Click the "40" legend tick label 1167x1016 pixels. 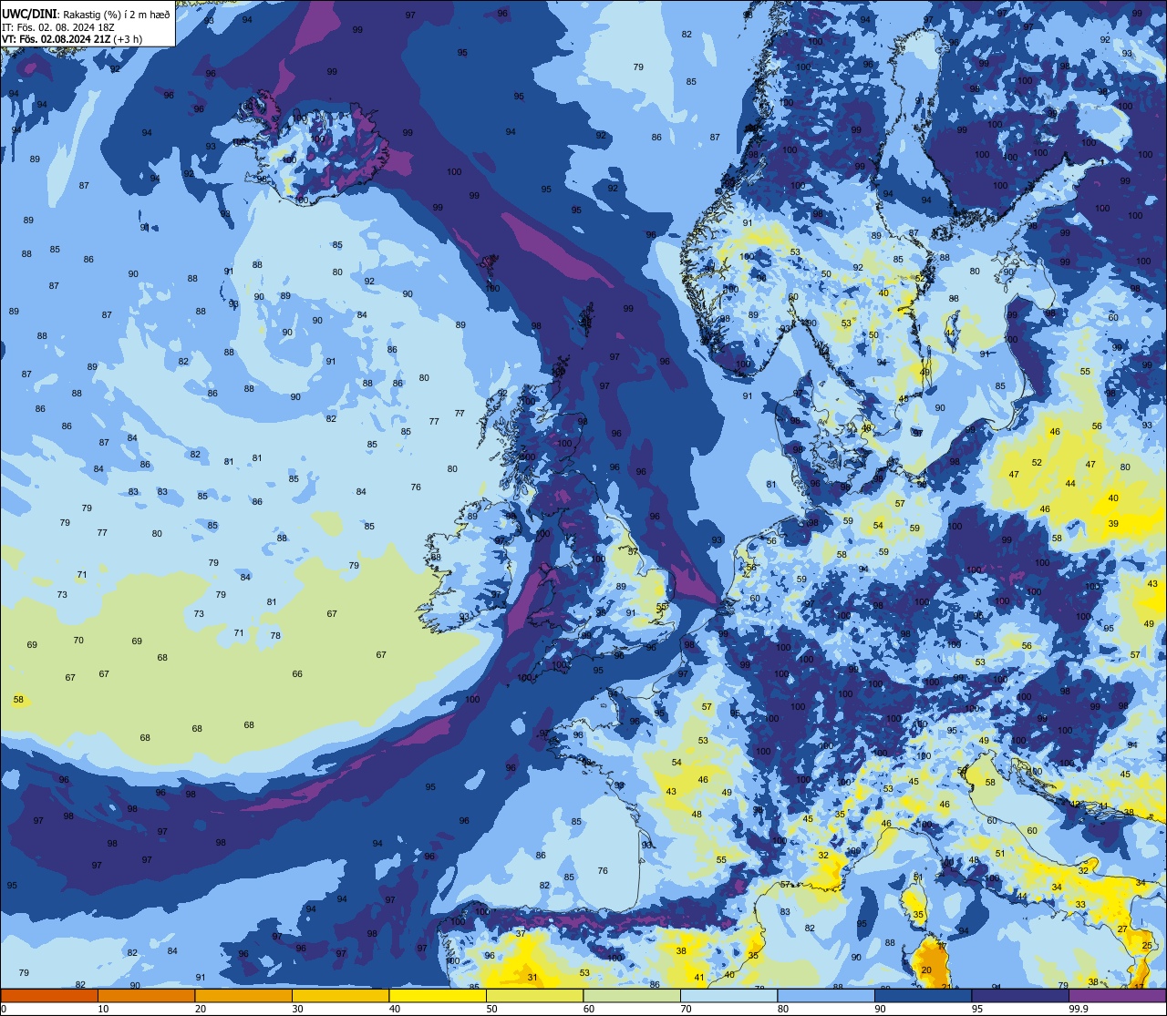[x=395, y=1009]
